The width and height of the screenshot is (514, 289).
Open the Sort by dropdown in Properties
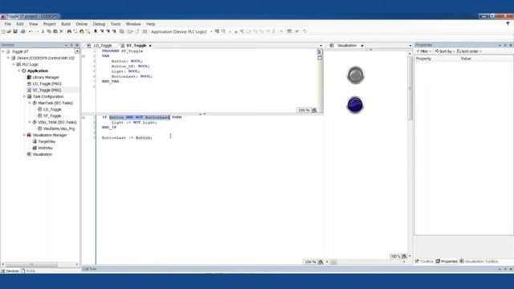tap(445, 51)
